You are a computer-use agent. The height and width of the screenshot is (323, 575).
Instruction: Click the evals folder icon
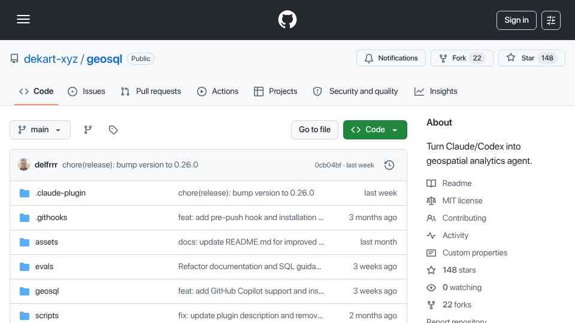point(25,267)
